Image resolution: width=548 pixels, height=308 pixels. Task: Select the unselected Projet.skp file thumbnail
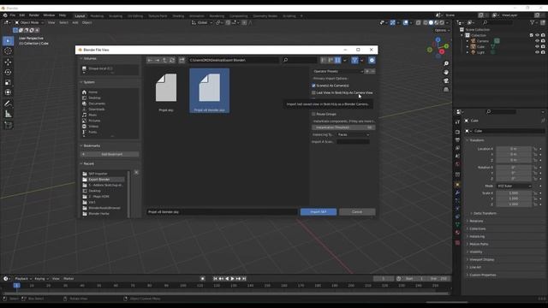click(x=166, y=91)
